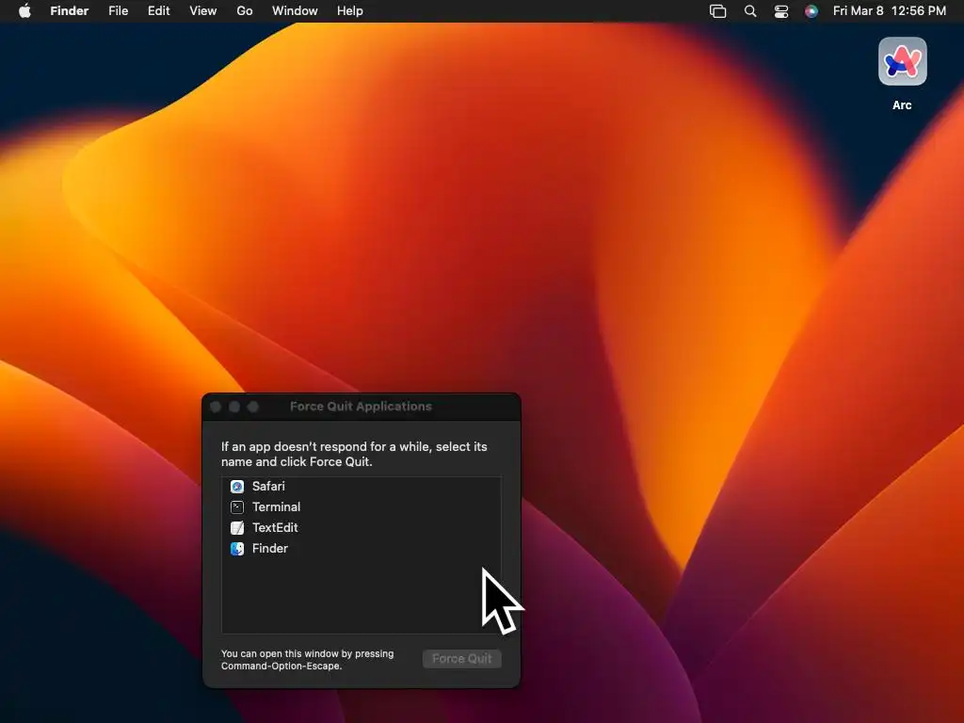This screenshot has width=964, height=723.
Task: Open Spotlight search magnifier
Action: [x=750, y=11]
